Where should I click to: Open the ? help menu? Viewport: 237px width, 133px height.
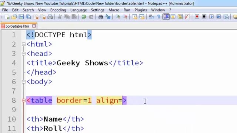click(170, 10)
